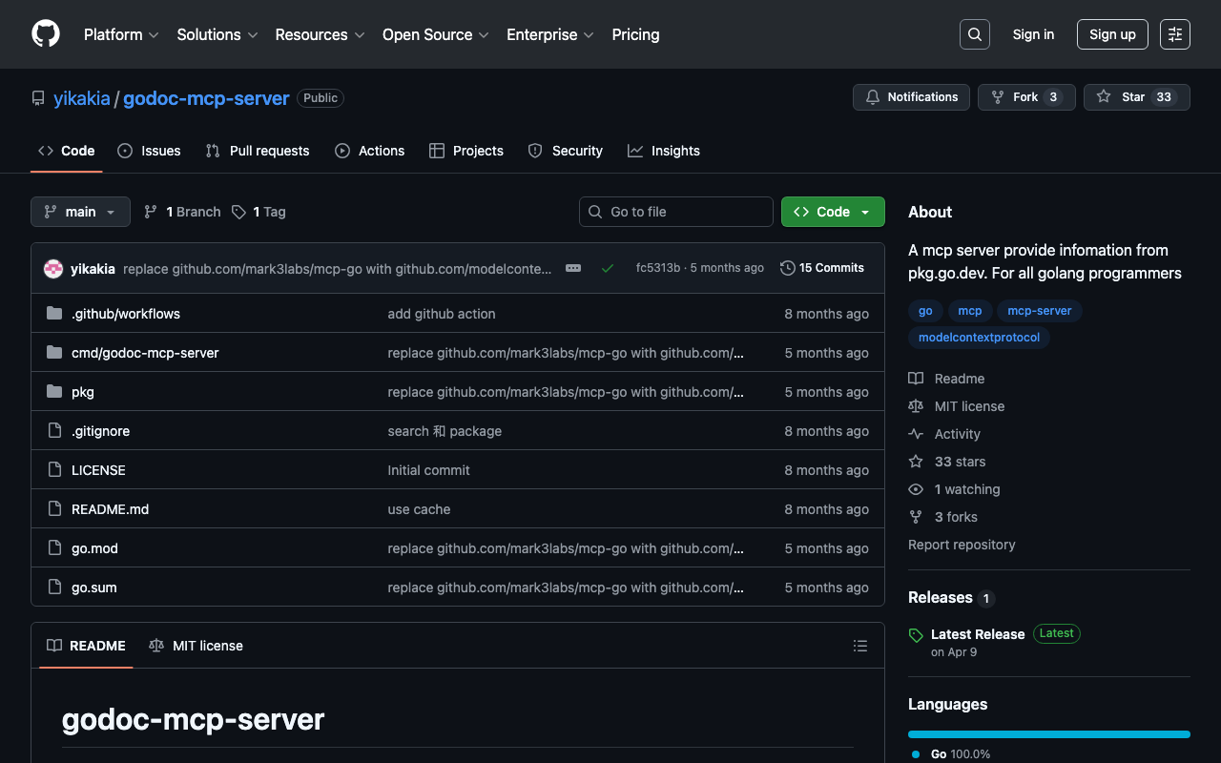Click the 15 Commits history link
The image size is (1221, 763).
821,268
